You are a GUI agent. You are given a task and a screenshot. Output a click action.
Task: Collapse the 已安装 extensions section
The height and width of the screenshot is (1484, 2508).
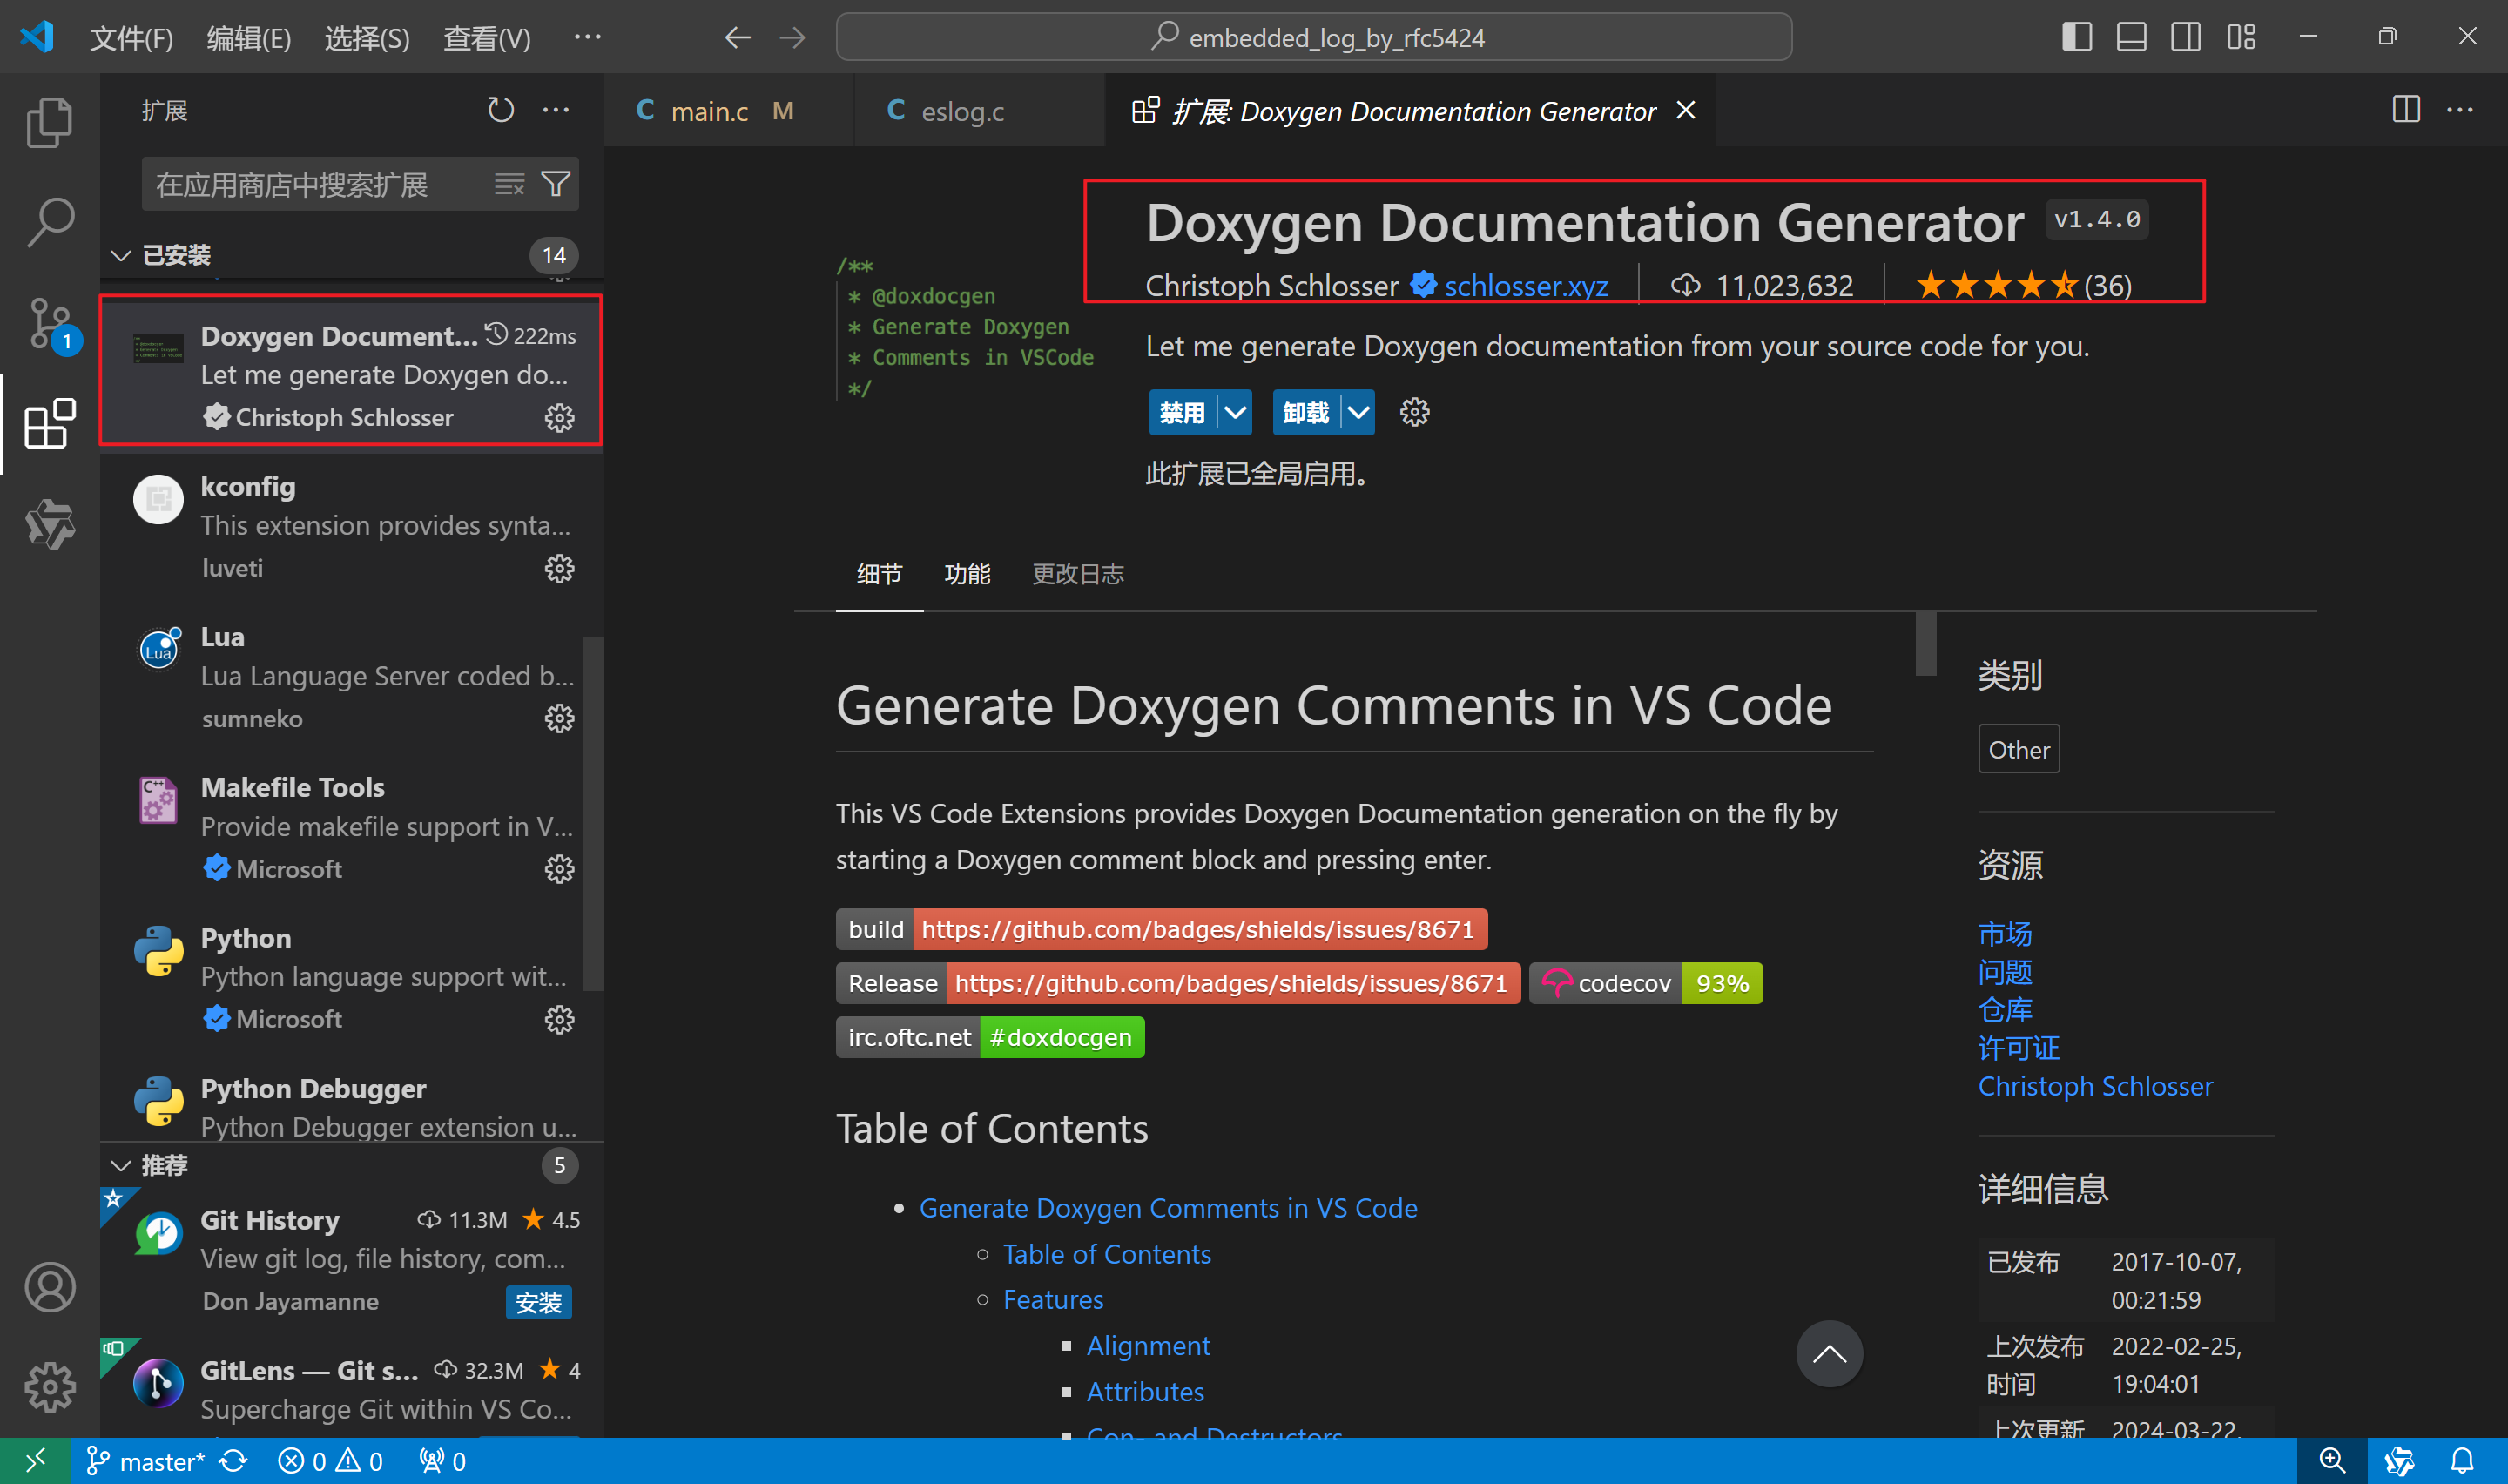pos(121,255)
